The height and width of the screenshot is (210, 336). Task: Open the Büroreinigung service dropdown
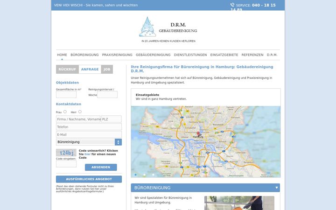[89, 142]
